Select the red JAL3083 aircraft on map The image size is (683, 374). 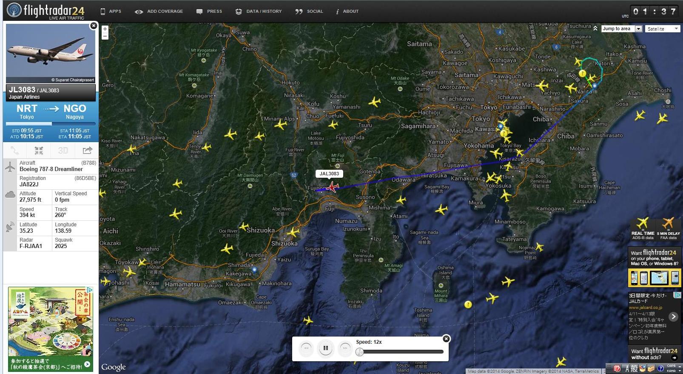pyautogui.click(x=333, y=187)
